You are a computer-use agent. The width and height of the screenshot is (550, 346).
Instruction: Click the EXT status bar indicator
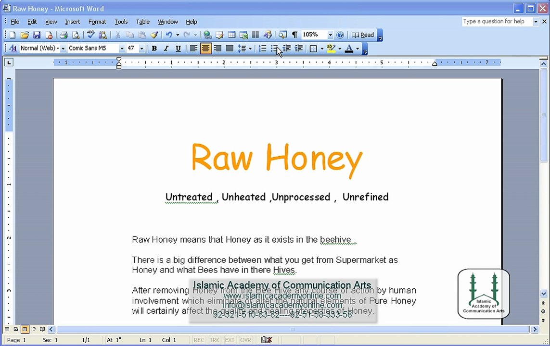230,340
